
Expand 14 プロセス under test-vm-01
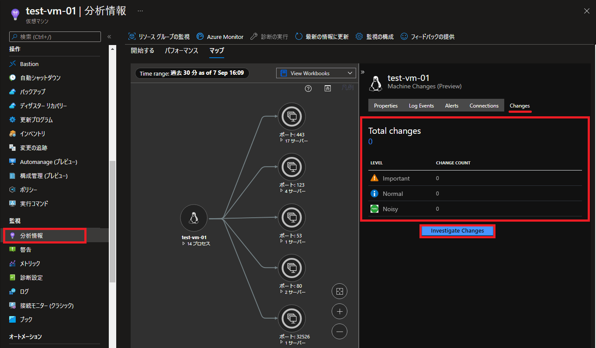[x=196, y=244]
